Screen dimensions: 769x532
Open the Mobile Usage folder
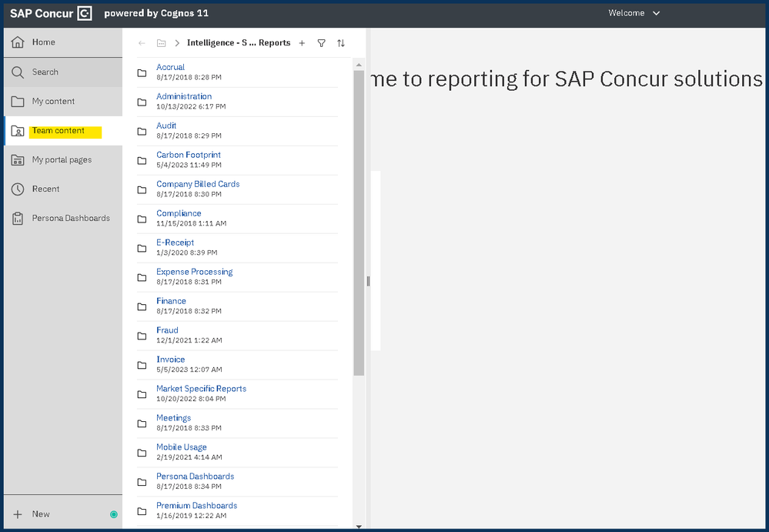tap(182, 447)
